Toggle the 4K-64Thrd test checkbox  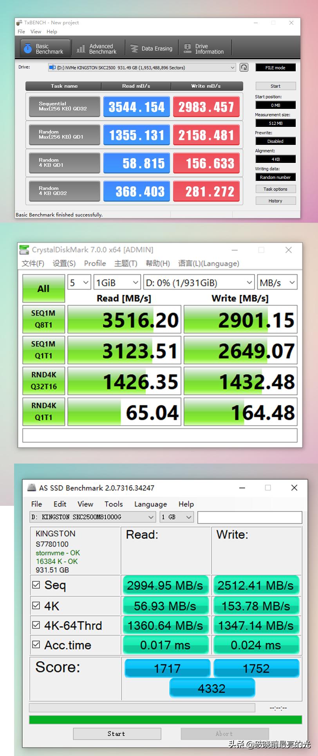coord(36,625)
